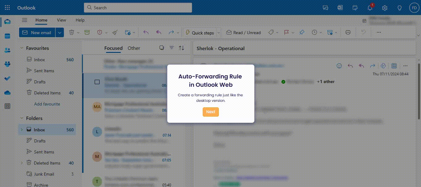This screenshot has width=421, height=187.
Task: Click Reply all in the ribbon toolbar
Action: 159,32
